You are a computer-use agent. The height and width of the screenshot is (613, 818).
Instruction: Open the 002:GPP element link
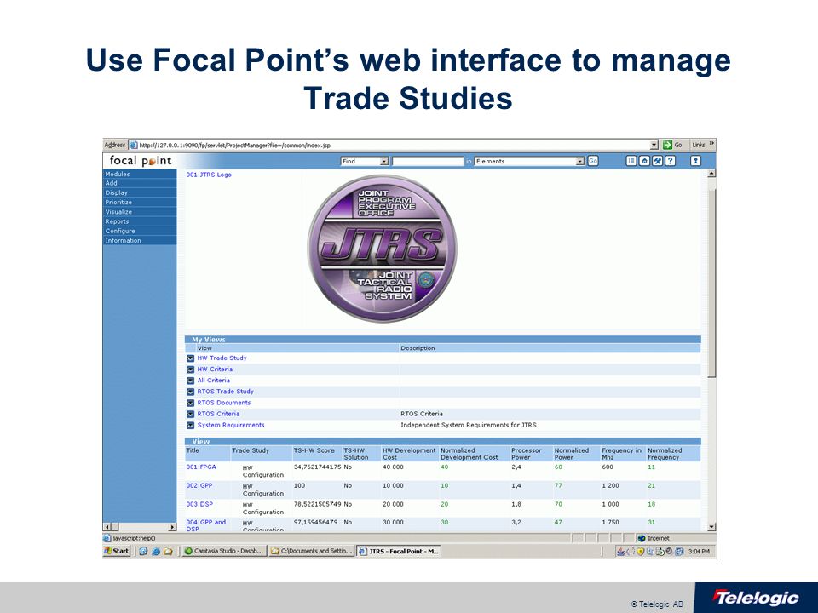(199, 486)
